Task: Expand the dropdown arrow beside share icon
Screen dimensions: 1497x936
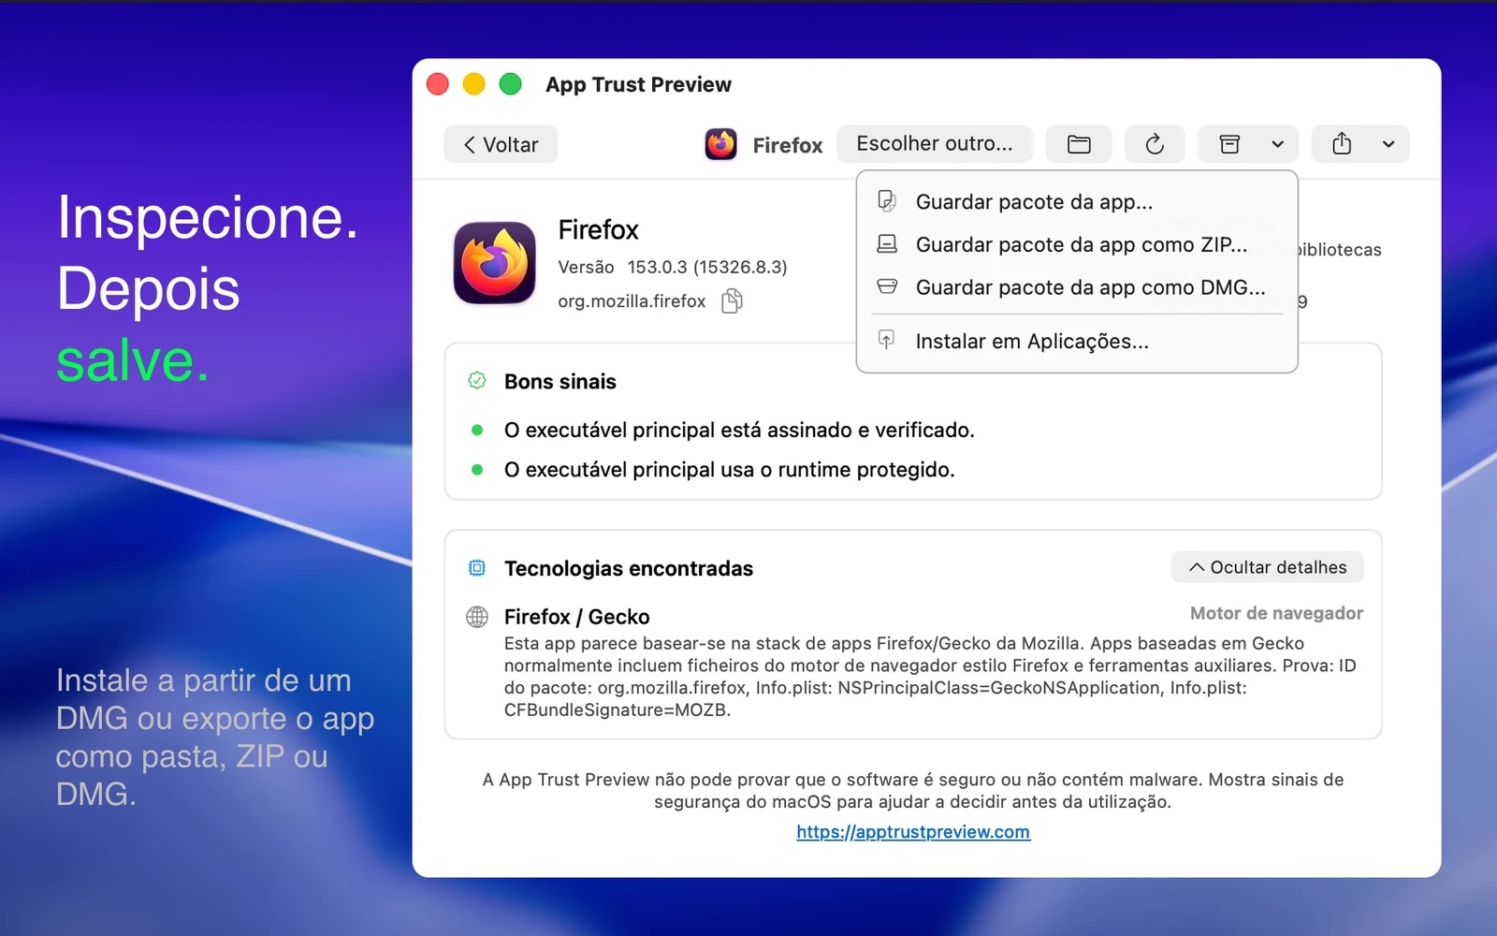Action: click(x=1388, y=144)
